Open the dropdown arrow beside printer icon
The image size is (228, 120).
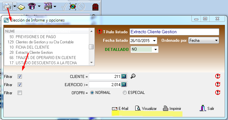15,6
